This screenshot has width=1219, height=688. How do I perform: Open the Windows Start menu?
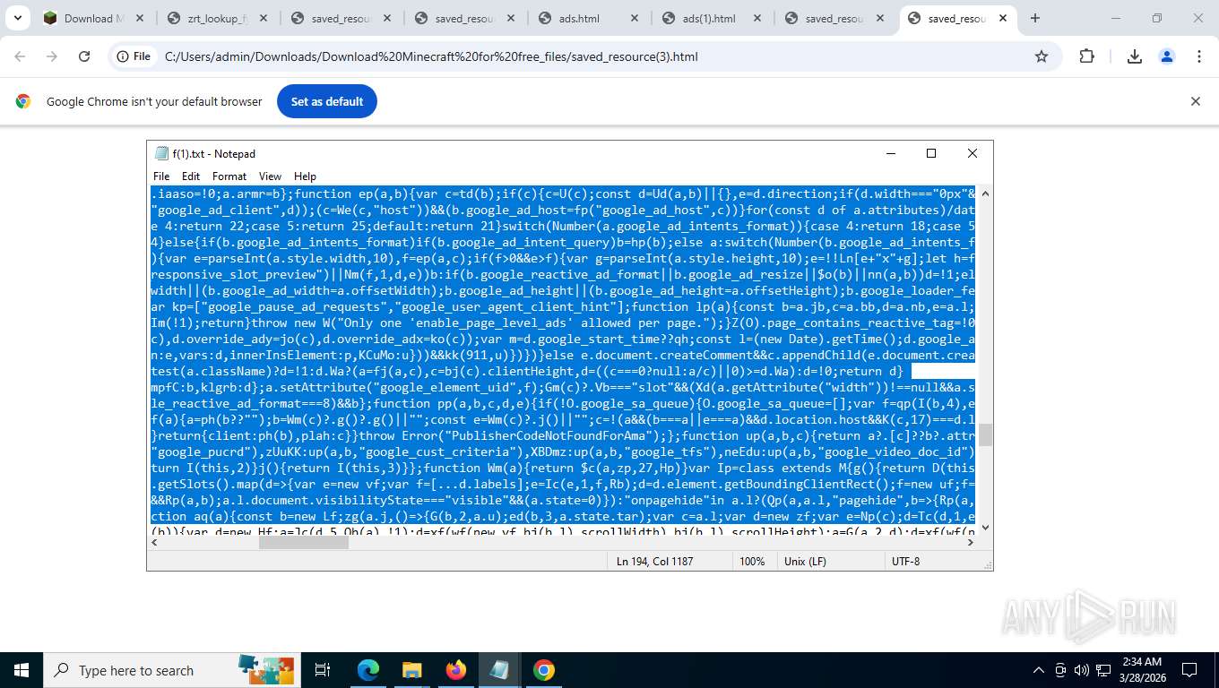[x=22, y=670]
